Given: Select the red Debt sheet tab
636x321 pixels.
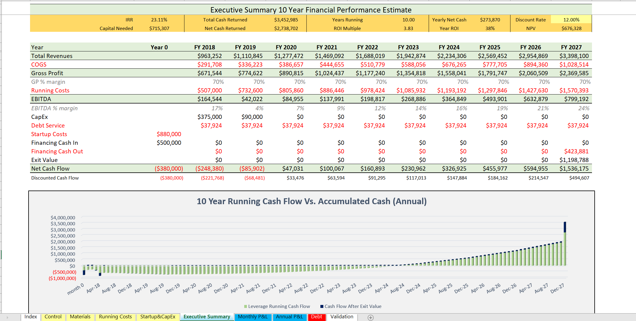Looking at the screenshot, I should tap(317, 317).
